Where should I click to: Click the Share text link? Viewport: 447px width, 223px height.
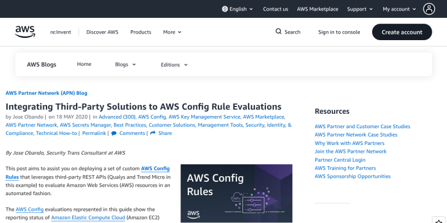pos(165,133)
